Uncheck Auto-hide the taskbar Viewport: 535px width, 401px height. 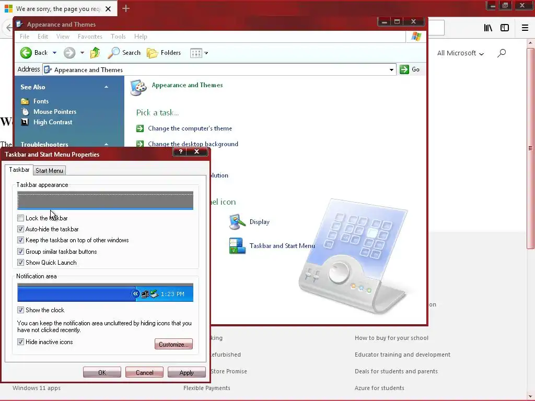[x=20, y=229]
